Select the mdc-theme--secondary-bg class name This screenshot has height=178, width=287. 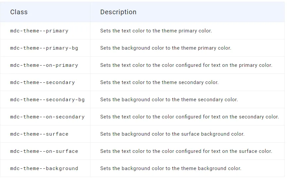[x=47, y=100]
